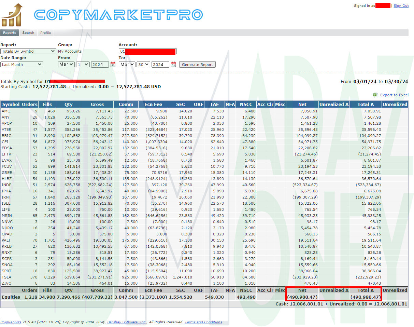Open the Barshay Software, Inc. link
This screenshot has height=327, width=414.
point(127,322)
